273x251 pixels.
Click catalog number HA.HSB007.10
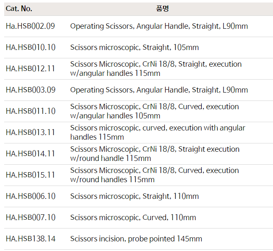(x=30, y=218)
